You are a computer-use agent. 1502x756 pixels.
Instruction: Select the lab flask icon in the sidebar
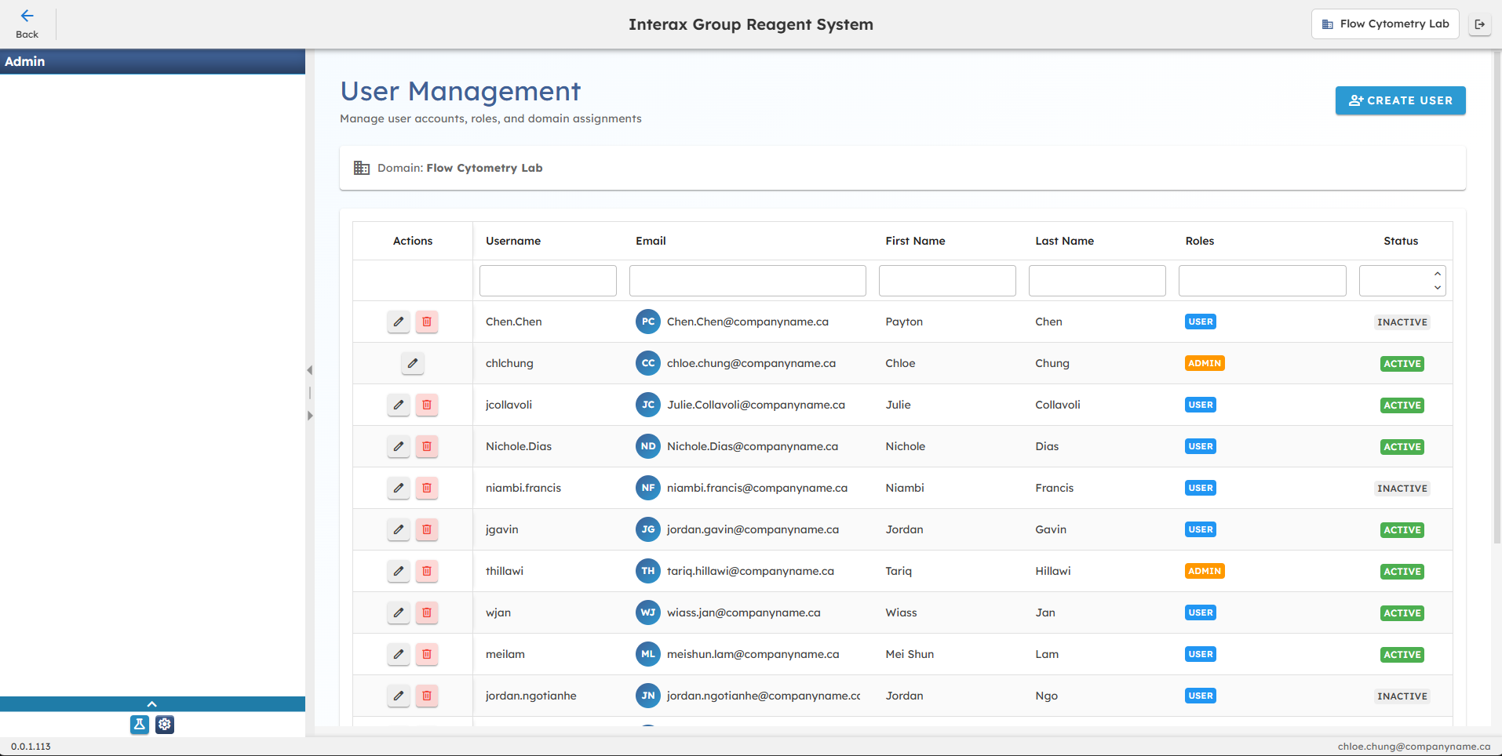click(x=139, y=725)
